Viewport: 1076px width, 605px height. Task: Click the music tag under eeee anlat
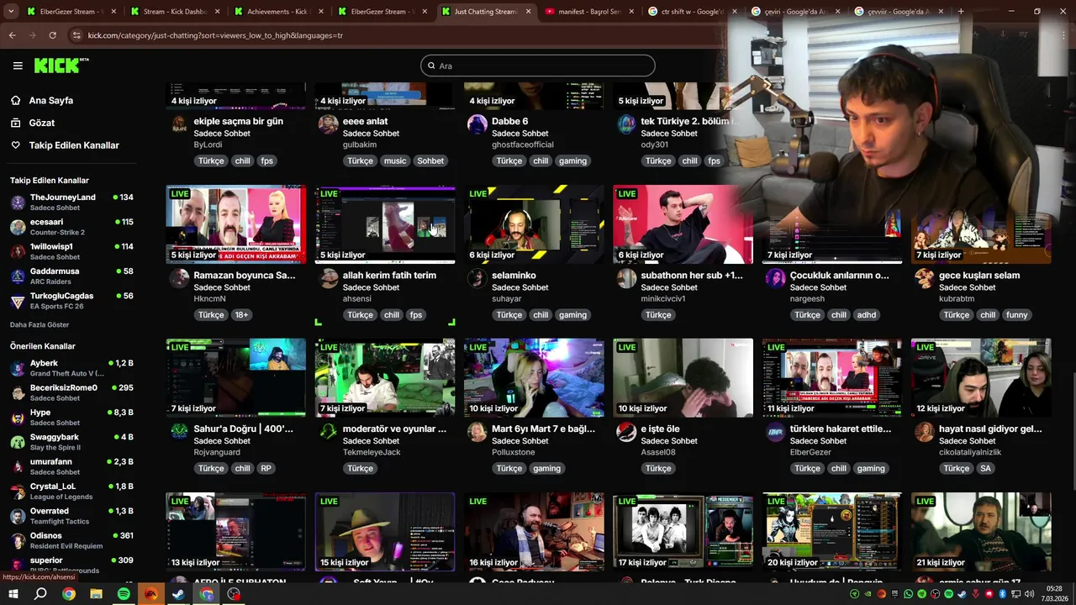point(395,160)
